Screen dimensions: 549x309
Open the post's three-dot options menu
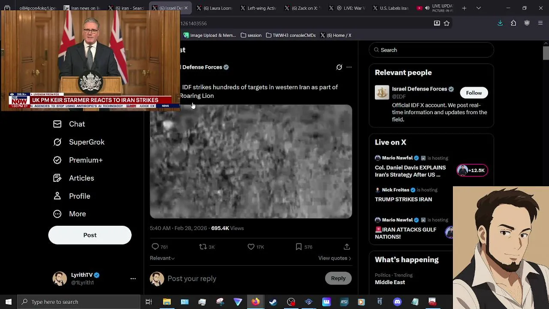[349, 67]
